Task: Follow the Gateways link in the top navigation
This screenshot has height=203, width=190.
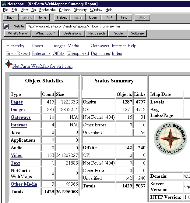Action: point(100,46)
